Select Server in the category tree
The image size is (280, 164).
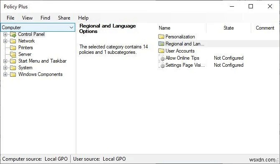(25, 54)
